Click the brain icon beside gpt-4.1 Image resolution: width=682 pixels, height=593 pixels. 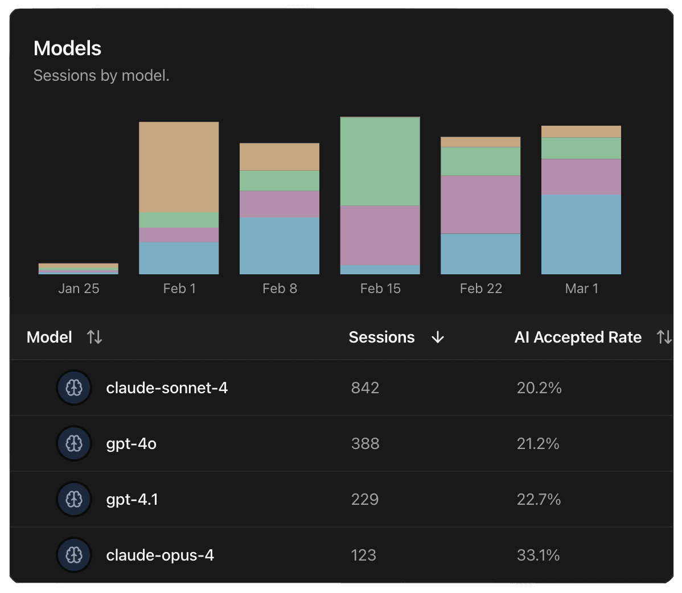pyautogui.click(x=74, y=500)
